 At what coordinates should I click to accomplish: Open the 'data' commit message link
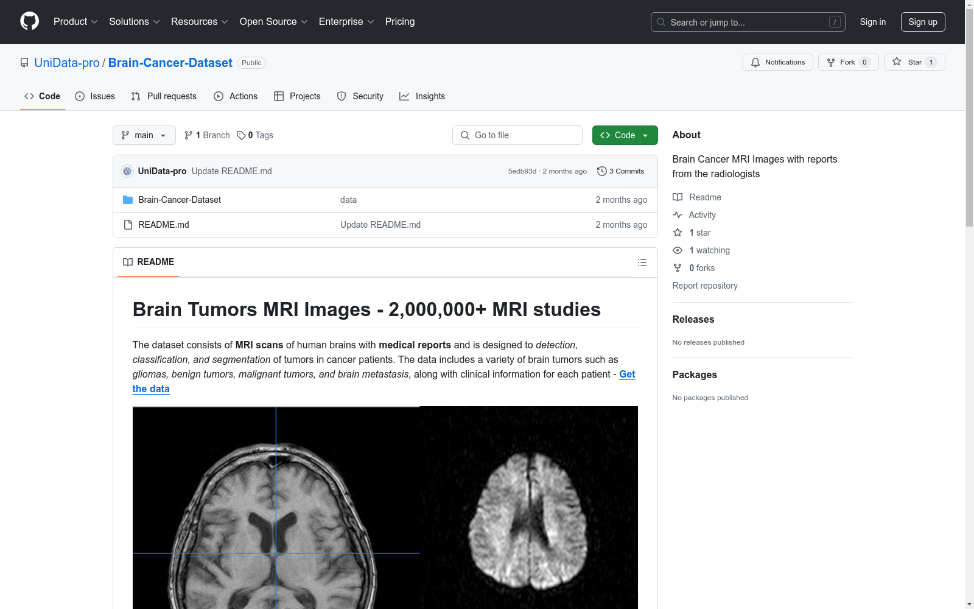(348, 200)
